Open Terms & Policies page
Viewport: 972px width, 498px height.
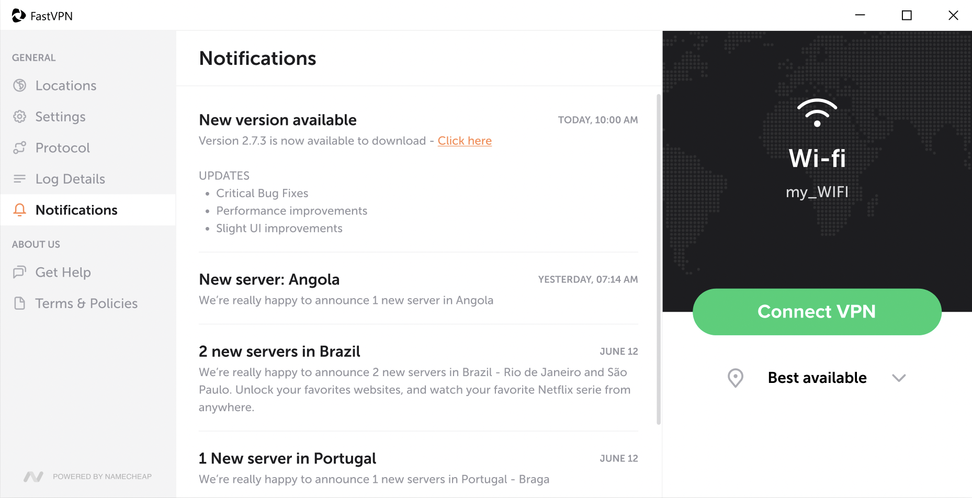[x=88, y=303]
